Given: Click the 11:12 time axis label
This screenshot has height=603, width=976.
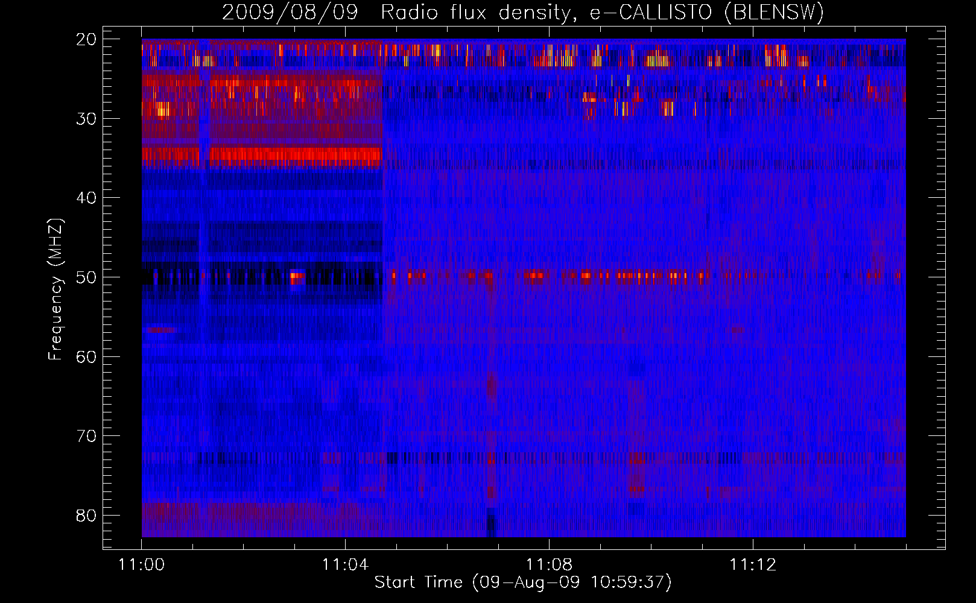Looking at the screenshot, I should click(753, 565).
